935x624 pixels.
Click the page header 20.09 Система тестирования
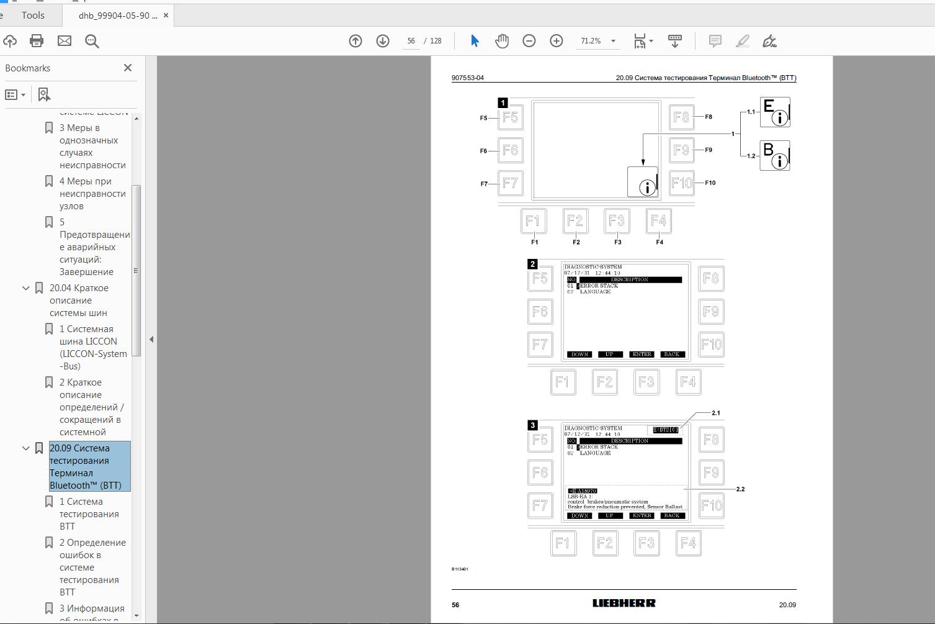coord(706,78)
